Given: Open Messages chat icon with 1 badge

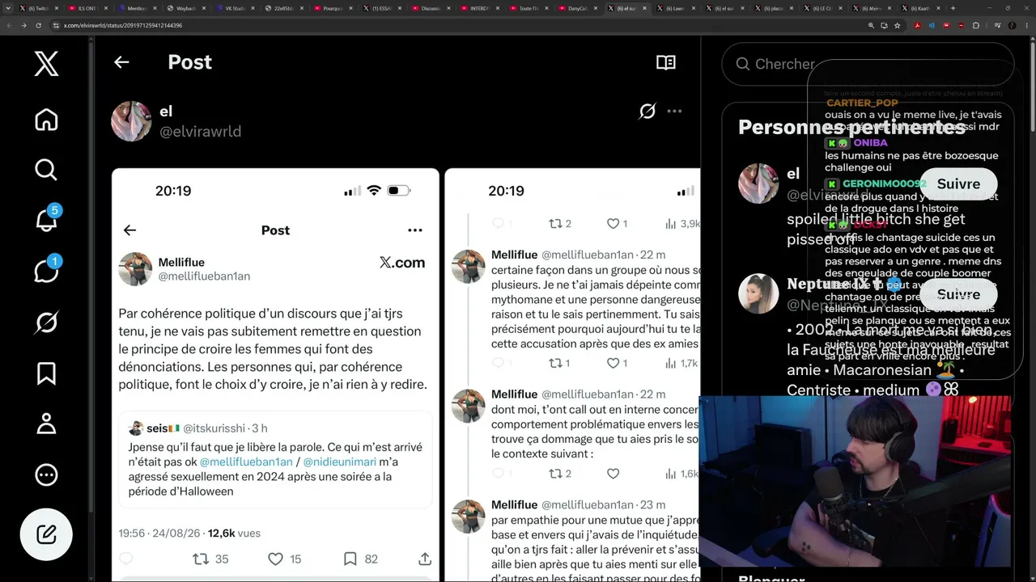Looking at the screenshot, I should point(46,271).
